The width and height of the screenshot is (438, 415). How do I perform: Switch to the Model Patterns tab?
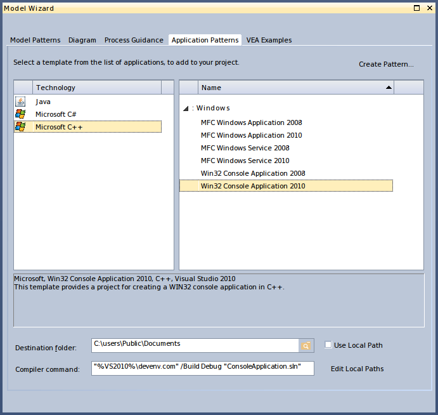point(35,40)
